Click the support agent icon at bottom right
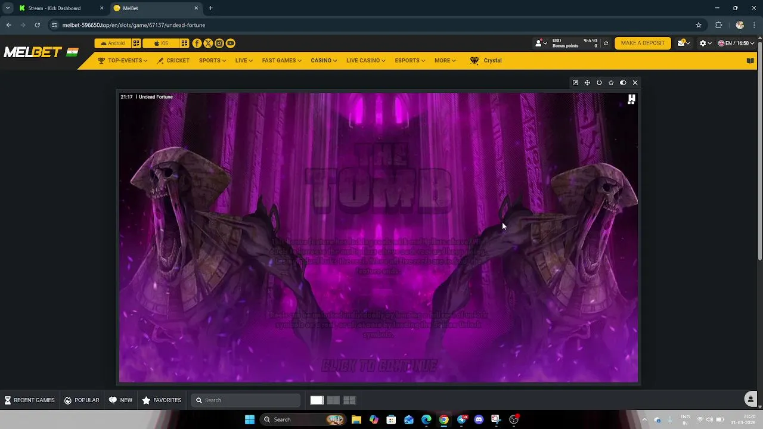This screenshot has width=763, height=429. coord(750,399)
